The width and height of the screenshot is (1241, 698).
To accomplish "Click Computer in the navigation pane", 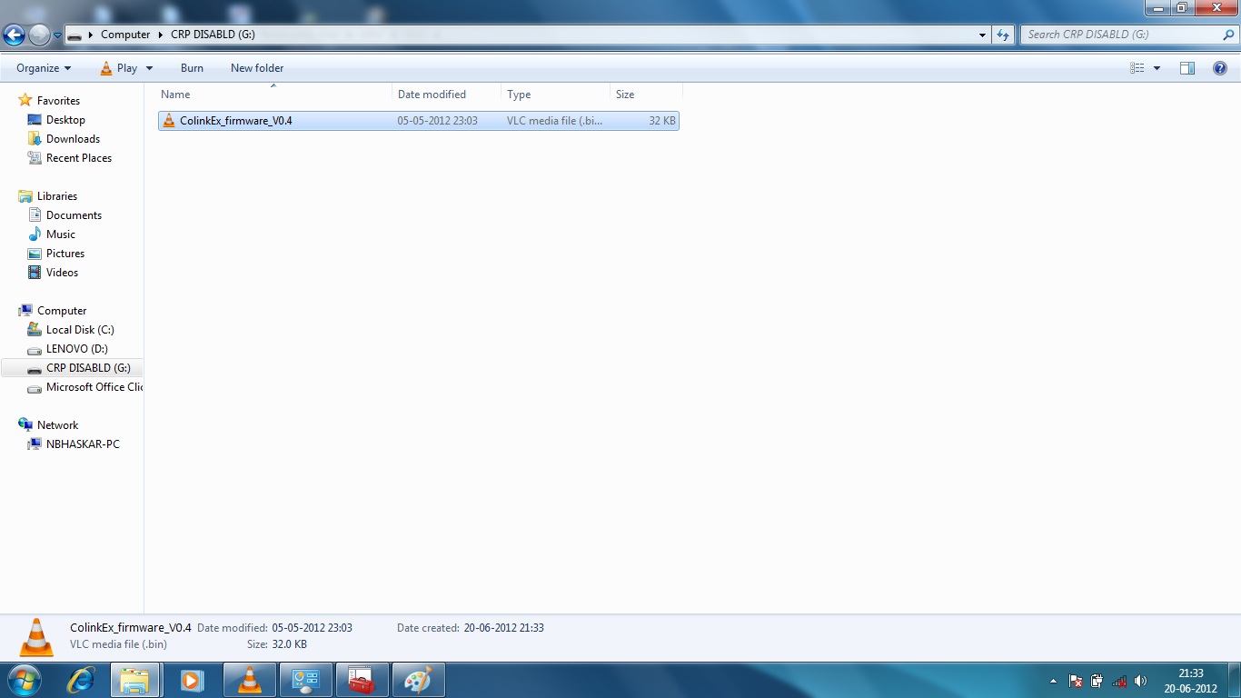I will pyautogui.click(x=62, y=311).
